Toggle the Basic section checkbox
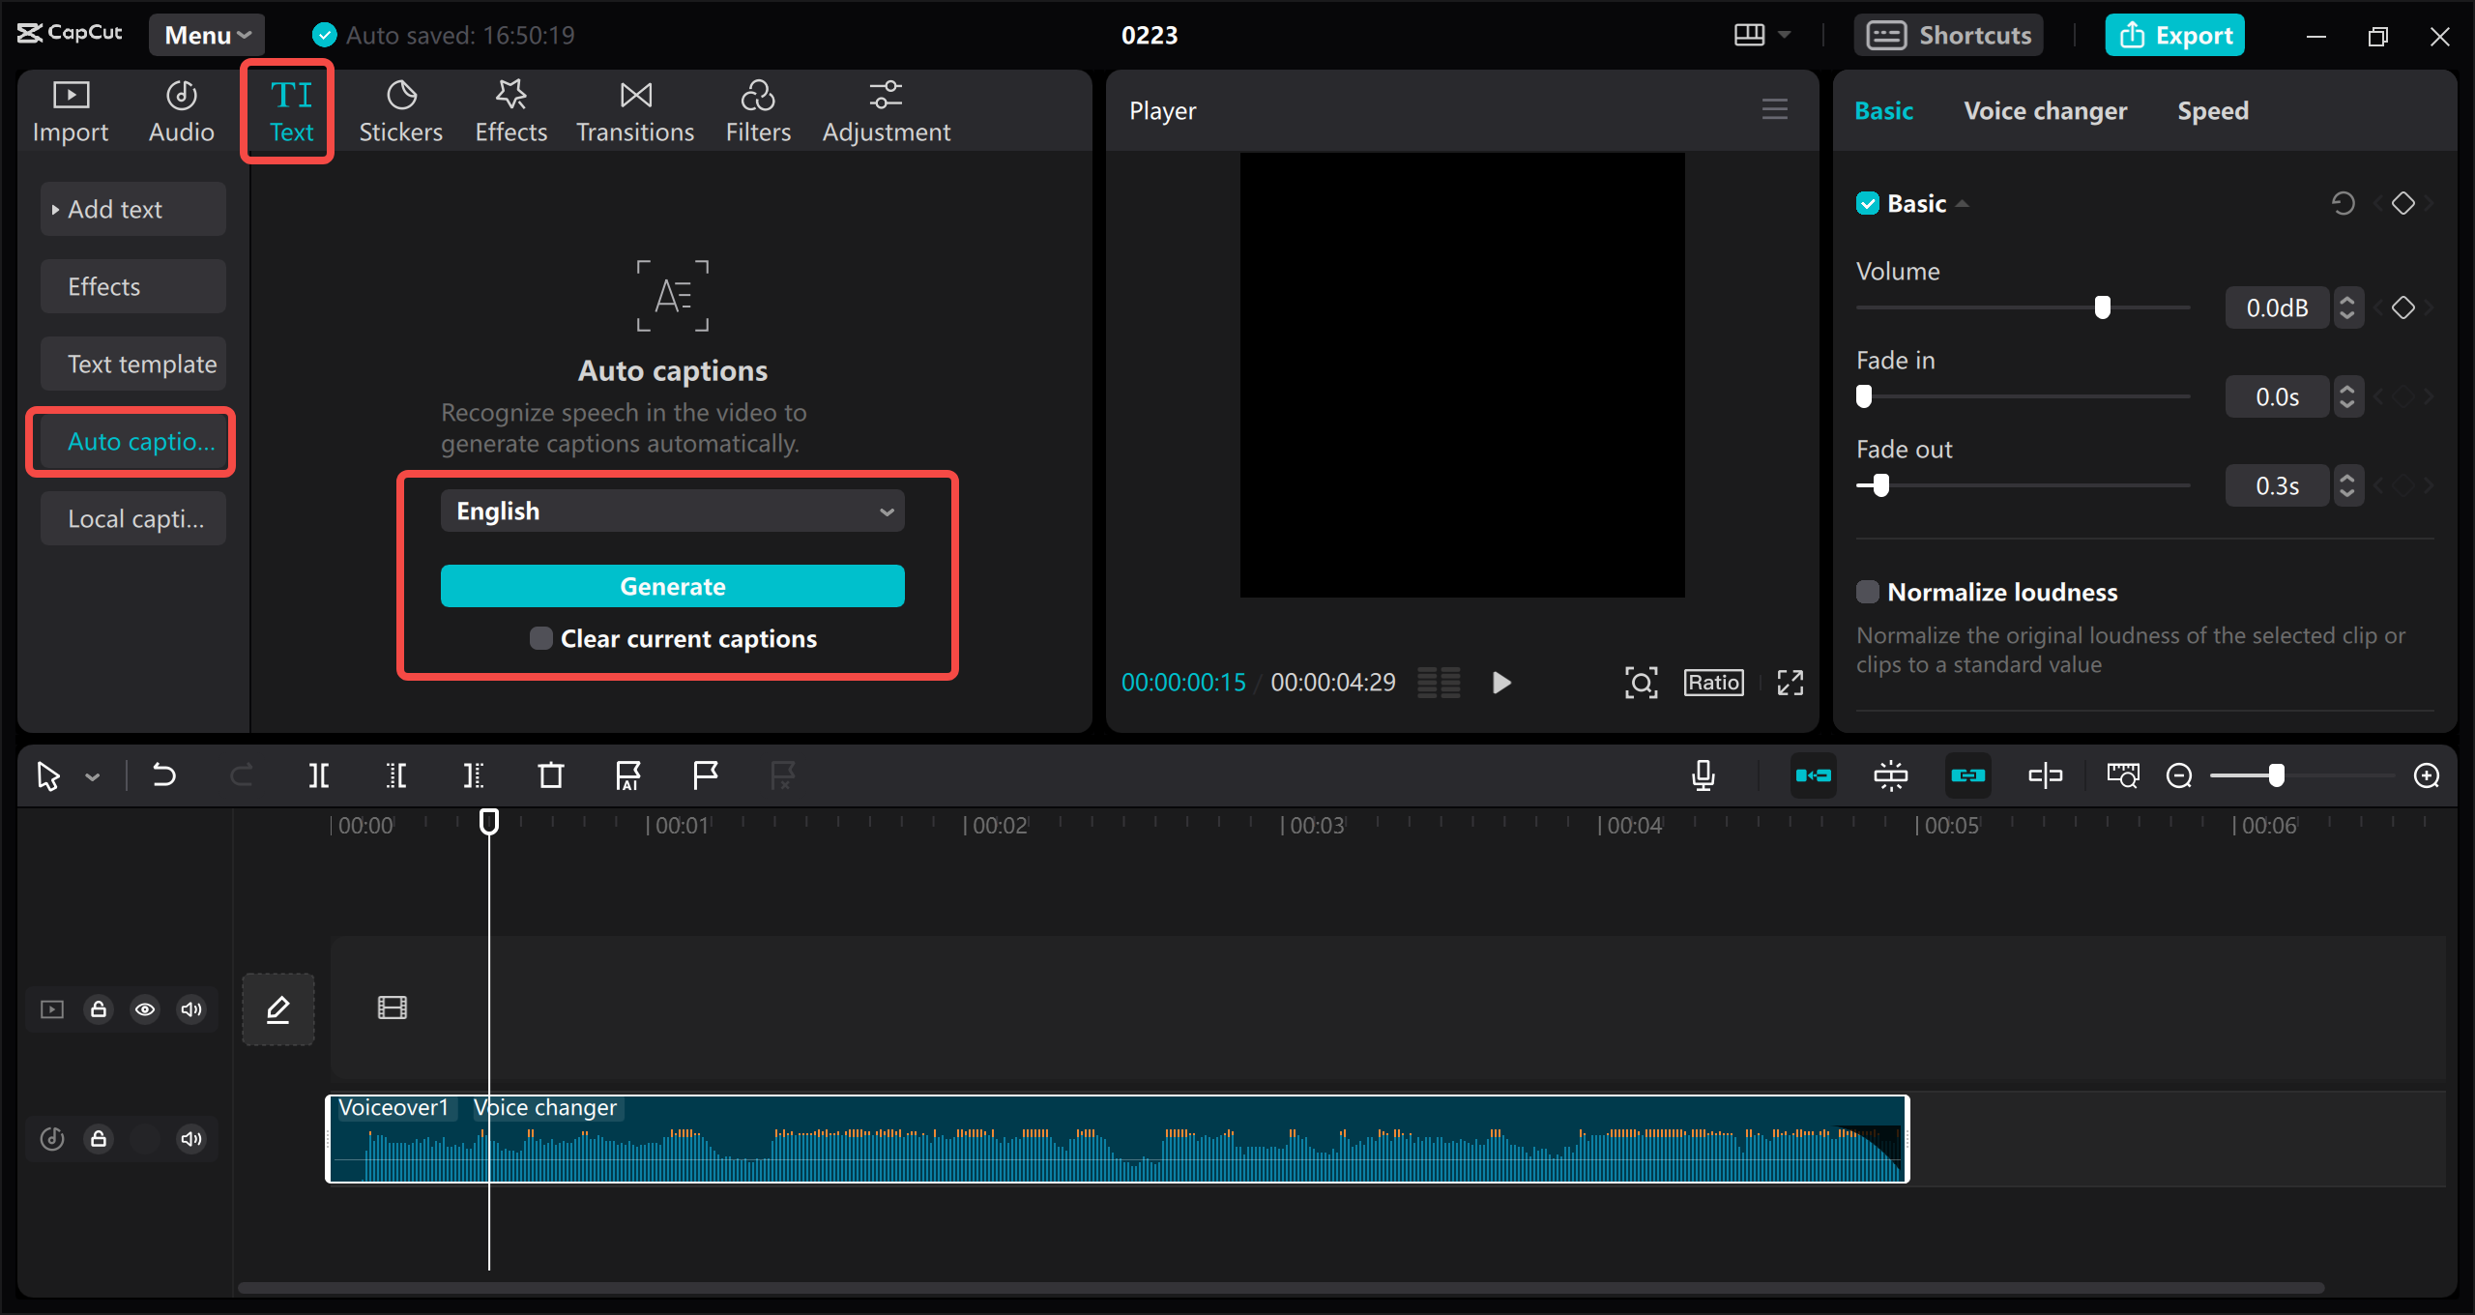Image resolution: width=2475 pixels, height=1315 pixels. 1868,201
